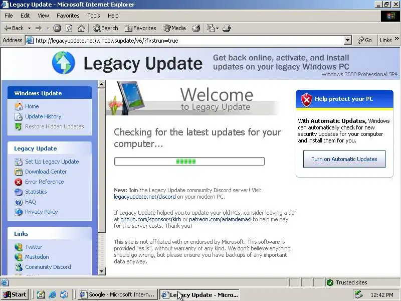Click the Mastodon globe icon
The height and width of the screenshot is (301, 401).
pos(19,257)
